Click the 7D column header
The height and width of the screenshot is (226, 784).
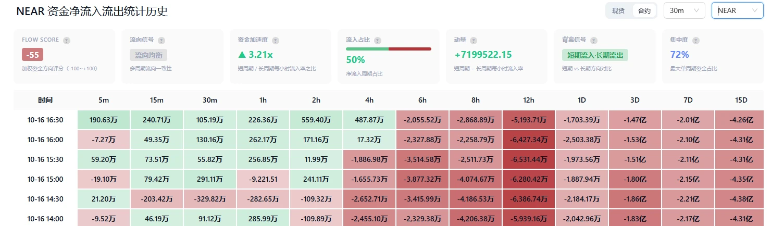point(688,100)
